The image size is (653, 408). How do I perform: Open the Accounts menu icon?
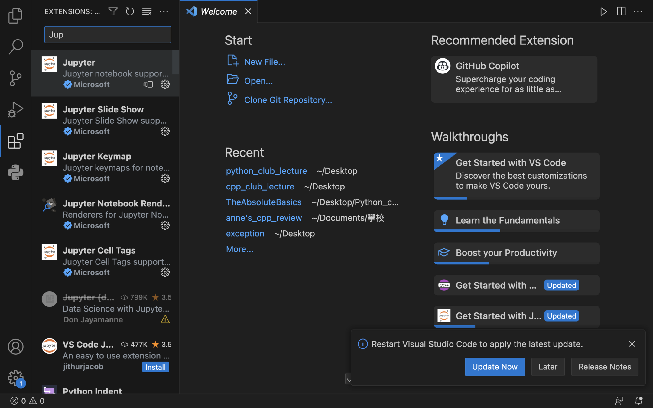click(15, 346)
